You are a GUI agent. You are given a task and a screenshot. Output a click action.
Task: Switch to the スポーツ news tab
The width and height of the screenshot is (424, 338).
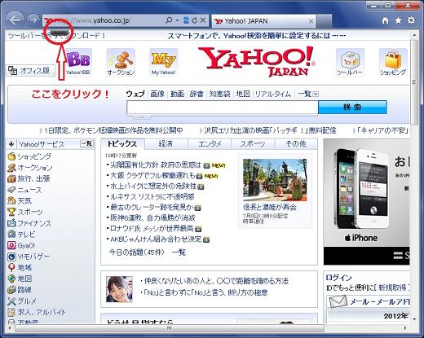[253, 143]
